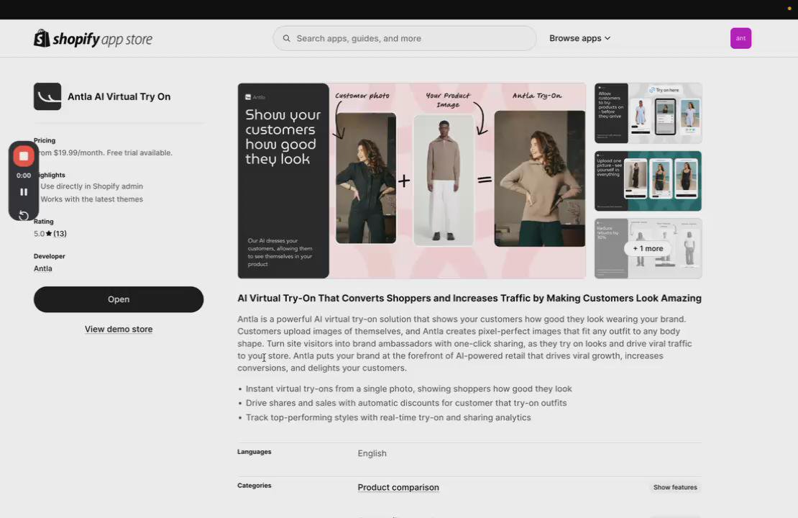The height and width of the screenshot is (518, 798).
Task: Expand Show features for Product comparison
Action: 675,488
